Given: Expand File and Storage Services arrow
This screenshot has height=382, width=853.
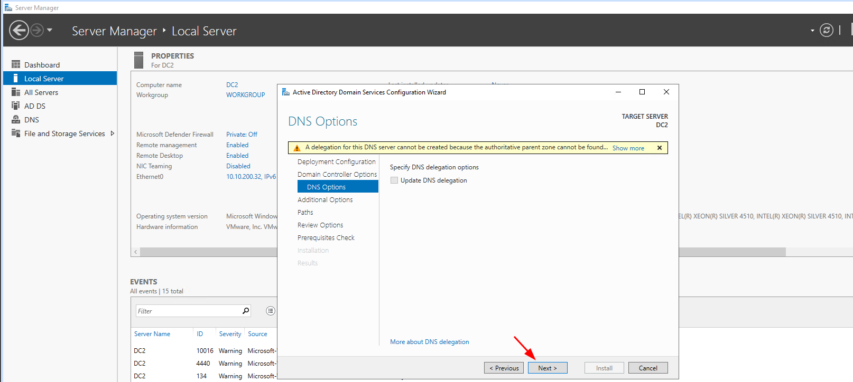Looking at the screenshot, I should tap(112, 133).
